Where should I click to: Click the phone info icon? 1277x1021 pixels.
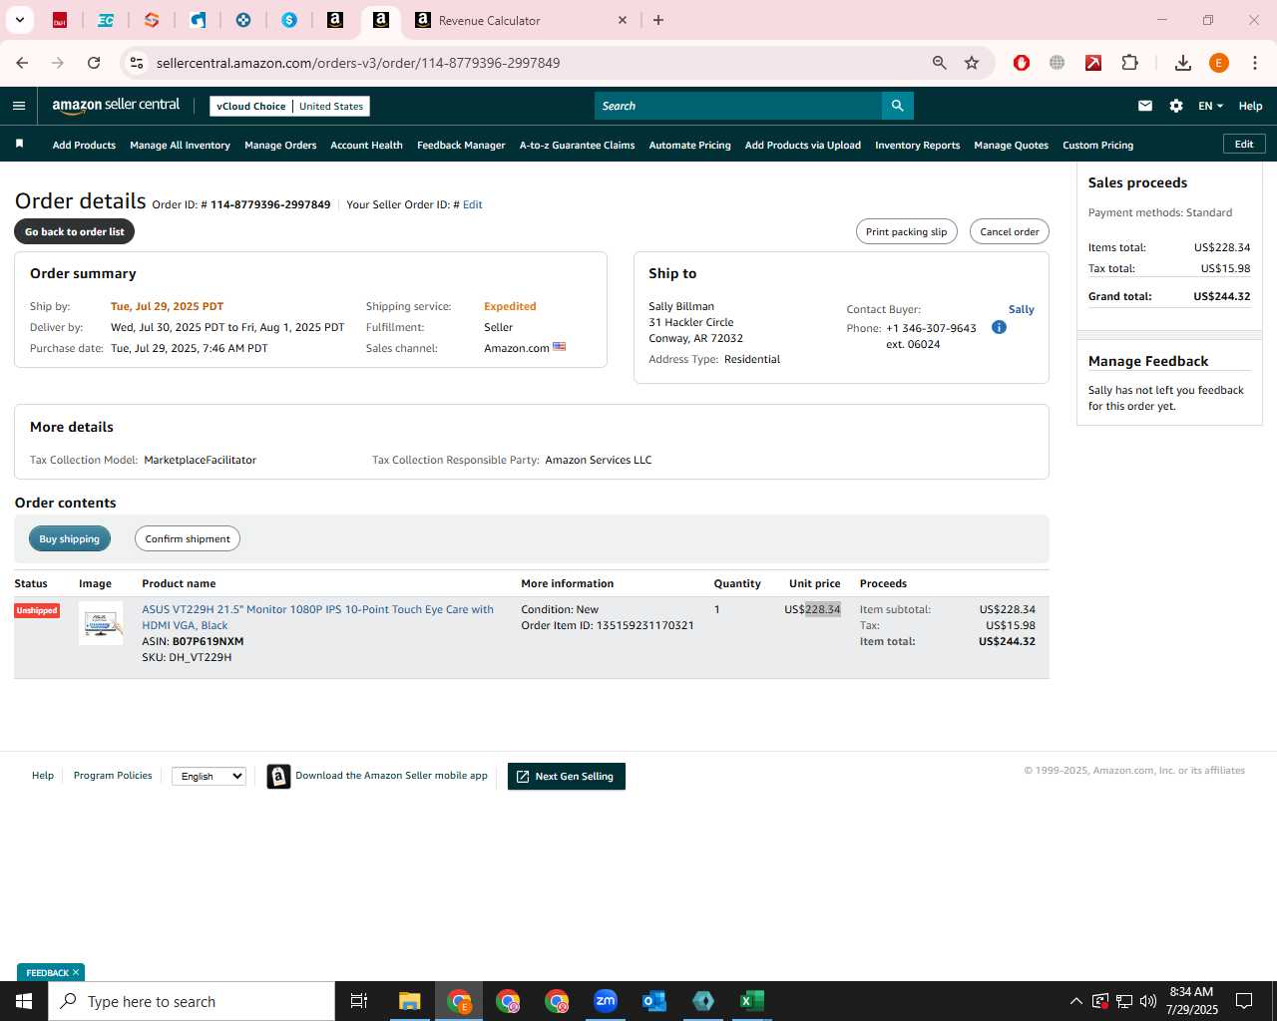coord(999,327)
